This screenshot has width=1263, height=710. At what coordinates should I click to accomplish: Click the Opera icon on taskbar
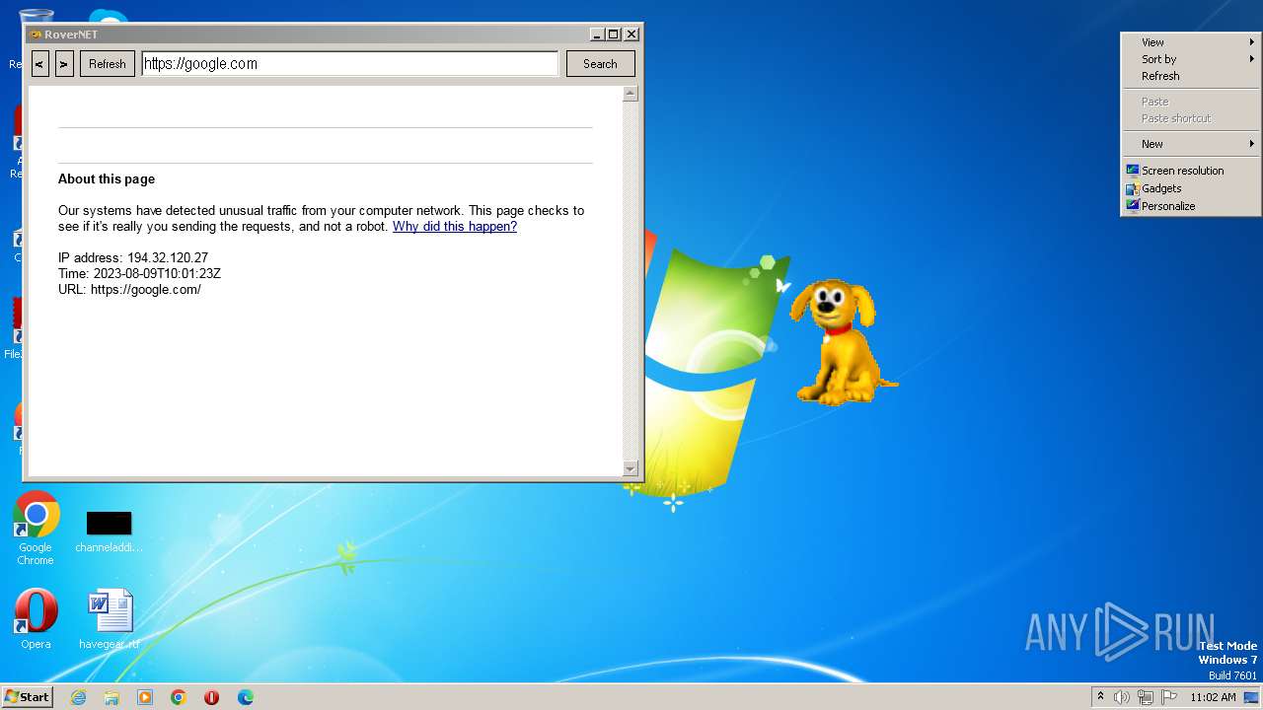(x=212, y=697)
